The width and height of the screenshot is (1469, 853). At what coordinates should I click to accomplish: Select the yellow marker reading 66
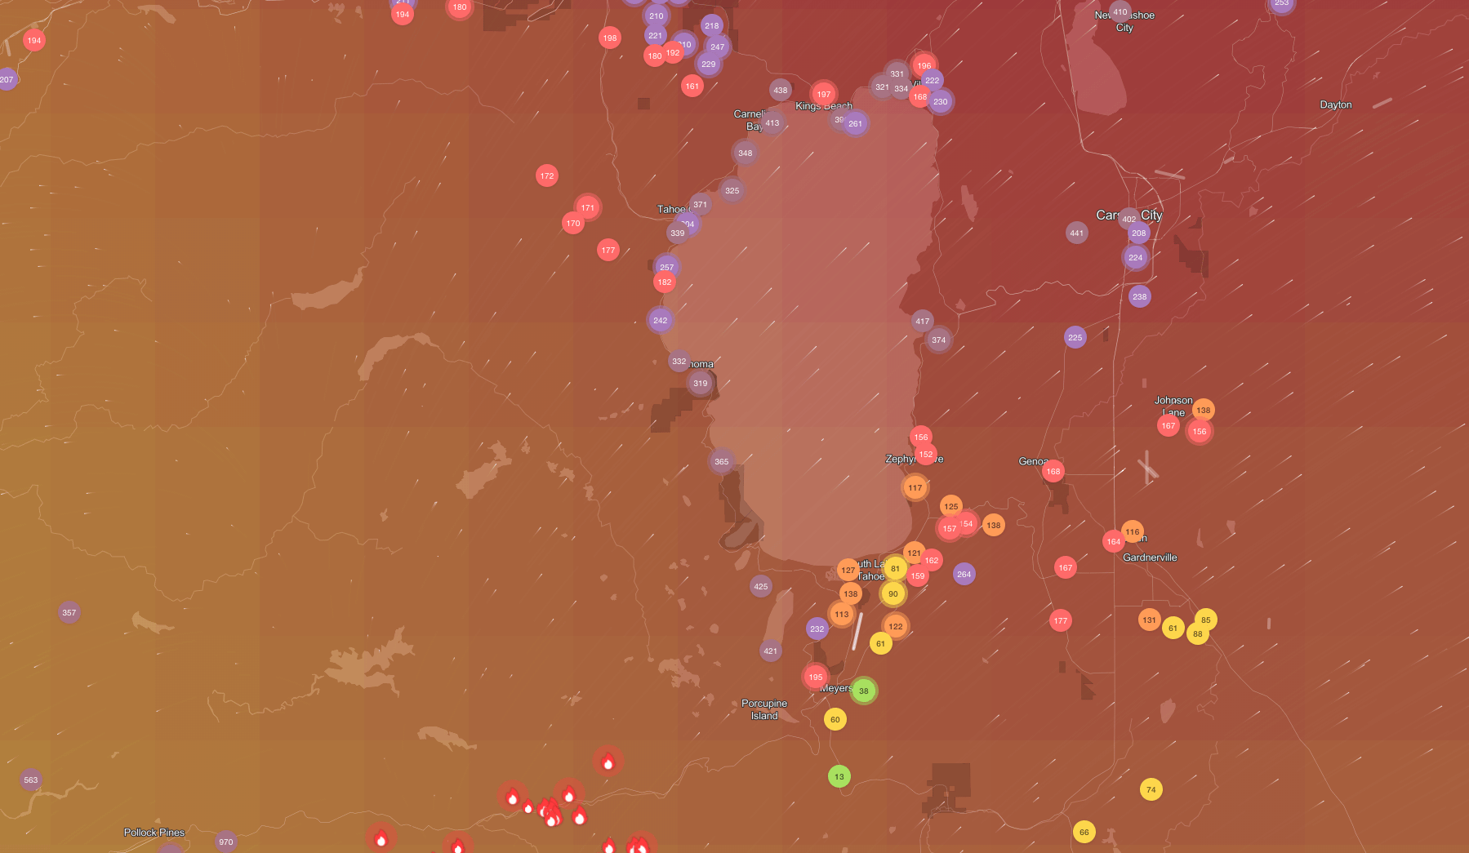1084,833
